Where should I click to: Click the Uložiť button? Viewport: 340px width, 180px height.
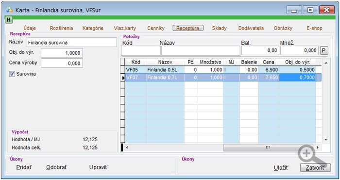tap(281, 168)
